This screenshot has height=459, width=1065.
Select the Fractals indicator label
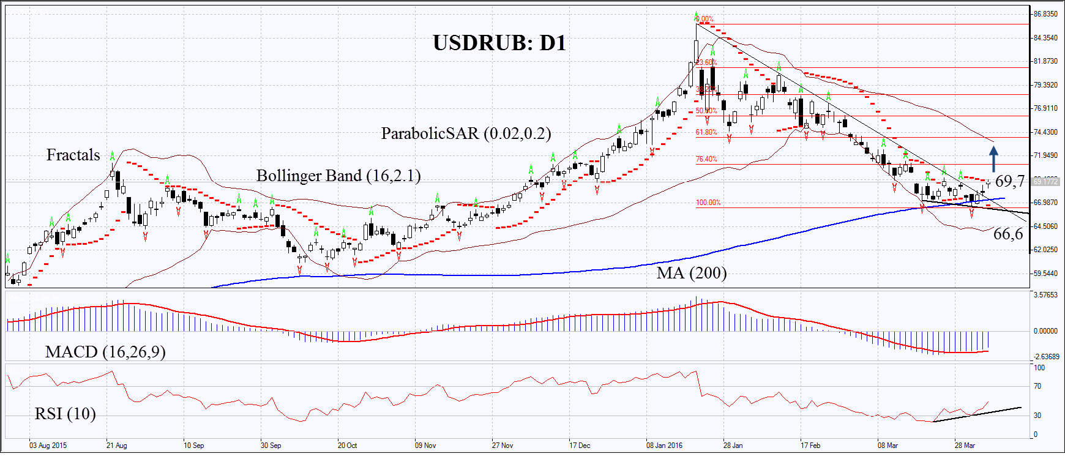tap(73, 155)
